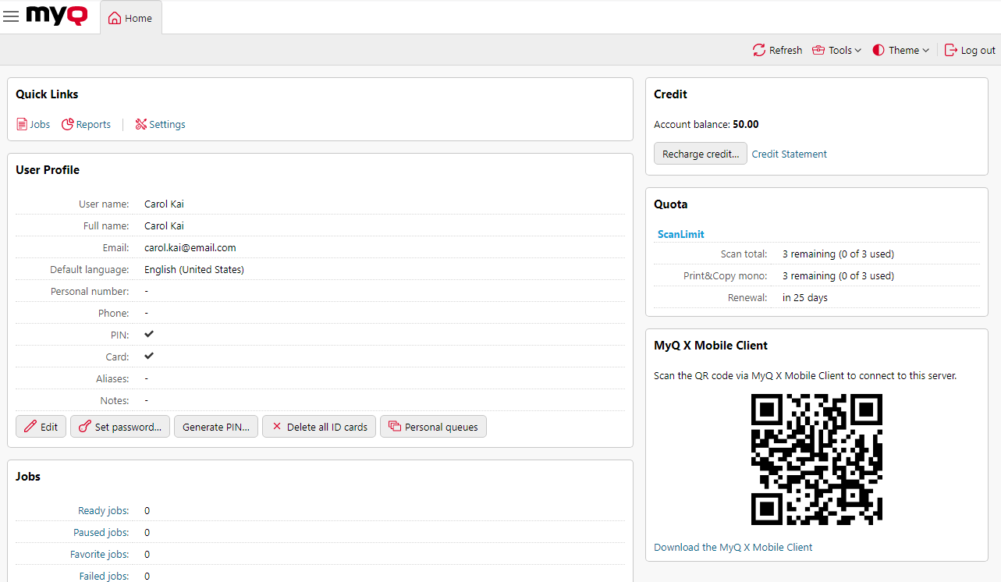
Task: Click the Refresh icon in the toolbar
Action: pyautogui.click(x=758, y=49)
